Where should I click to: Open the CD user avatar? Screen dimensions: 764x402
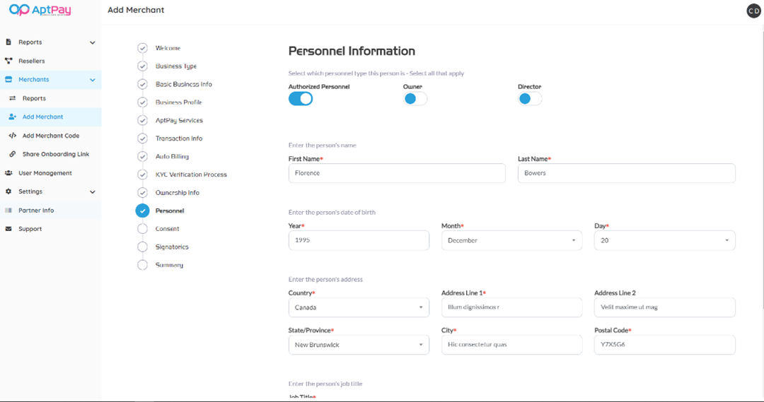pyautogui.click(x=753, y=11)
